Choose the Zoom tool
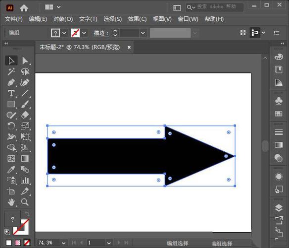The height and width of the screenshot is (248, 289). click(x=25, y=202)
